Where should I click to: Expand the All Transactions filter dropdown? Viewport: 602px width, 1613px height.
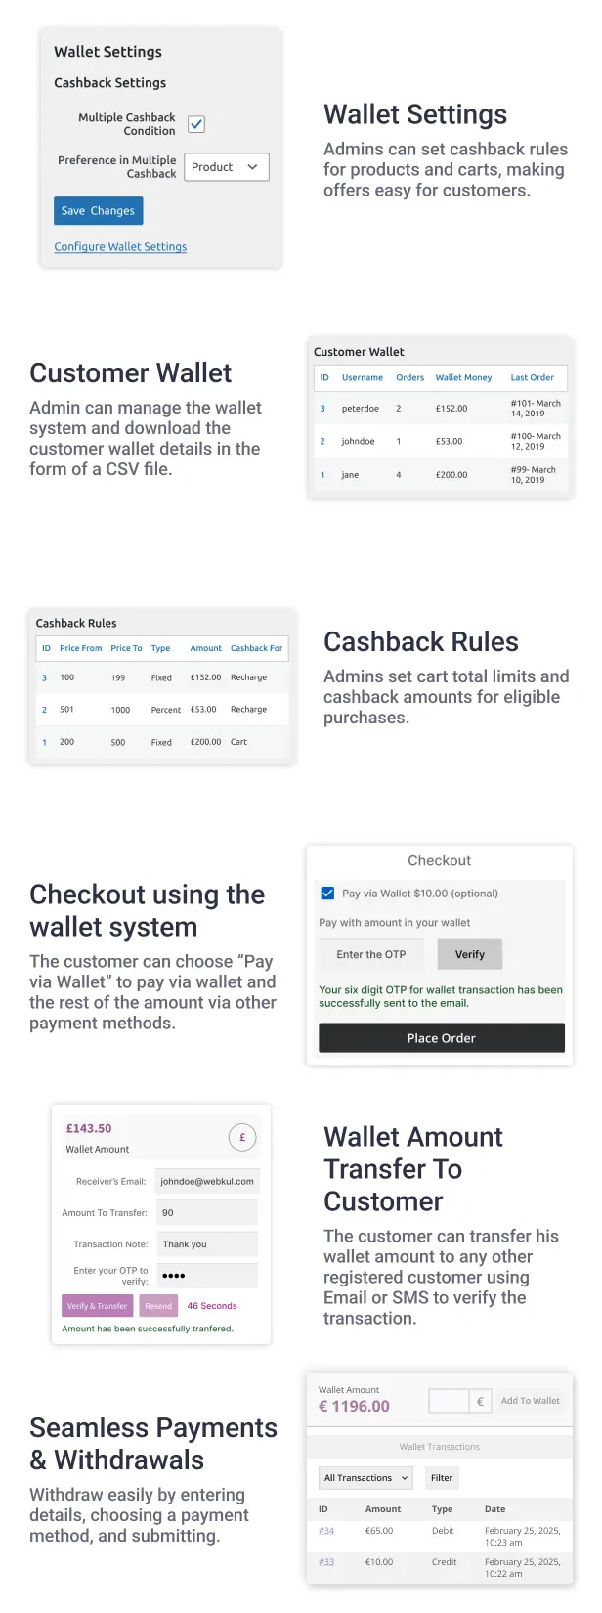pos(366,1478)
